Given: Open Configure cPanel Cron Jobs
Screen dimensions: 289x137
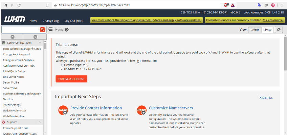Looking at the screenshot, I should point(19,66).
